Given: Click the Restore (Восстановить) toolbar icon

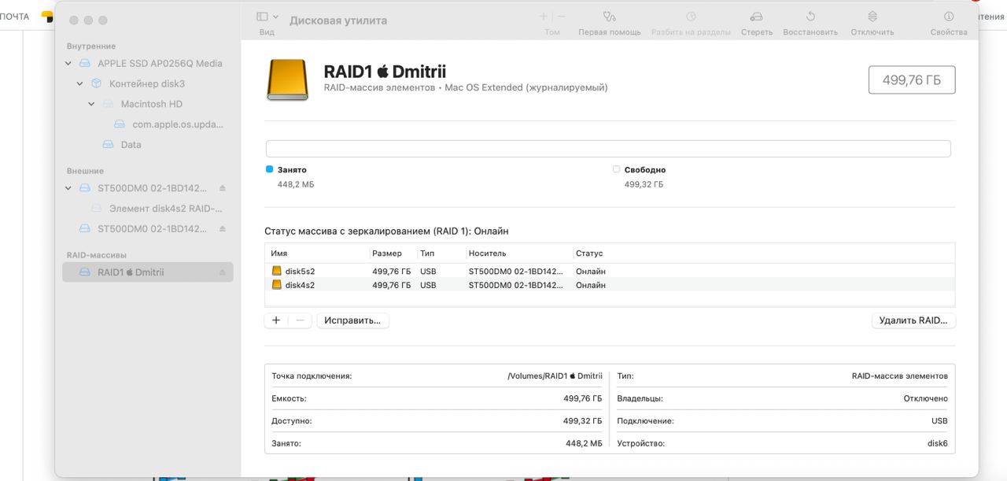Looking at the screenshot, I should click(810, 17).
